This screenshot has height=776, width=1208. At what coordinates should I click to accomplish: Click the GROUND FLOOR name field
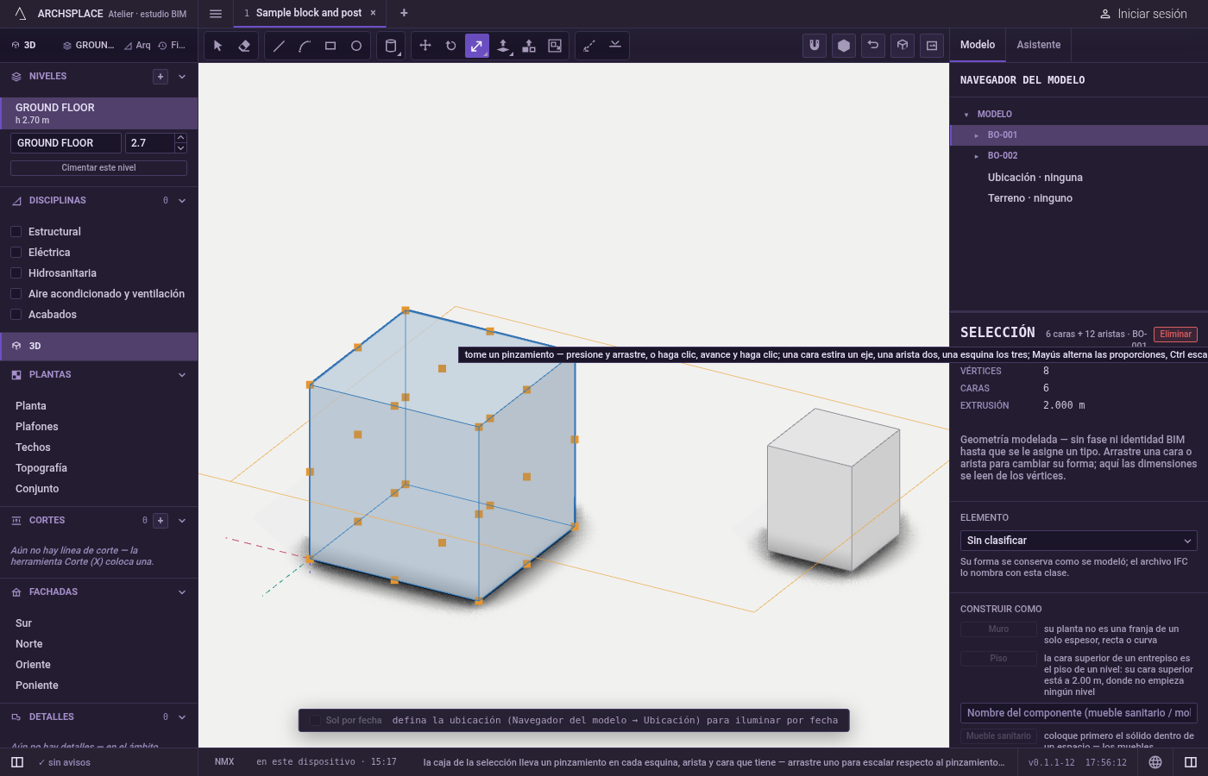click(66, 143)
